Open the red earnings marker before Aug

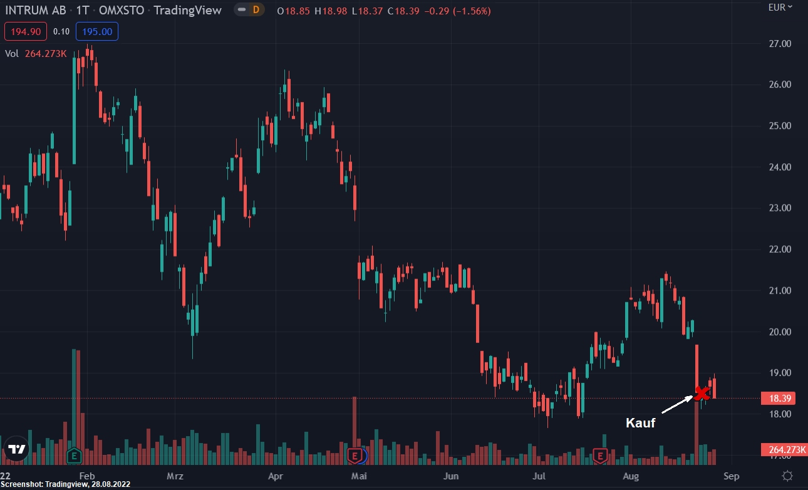pyautogui.click(x=601, y=456)
